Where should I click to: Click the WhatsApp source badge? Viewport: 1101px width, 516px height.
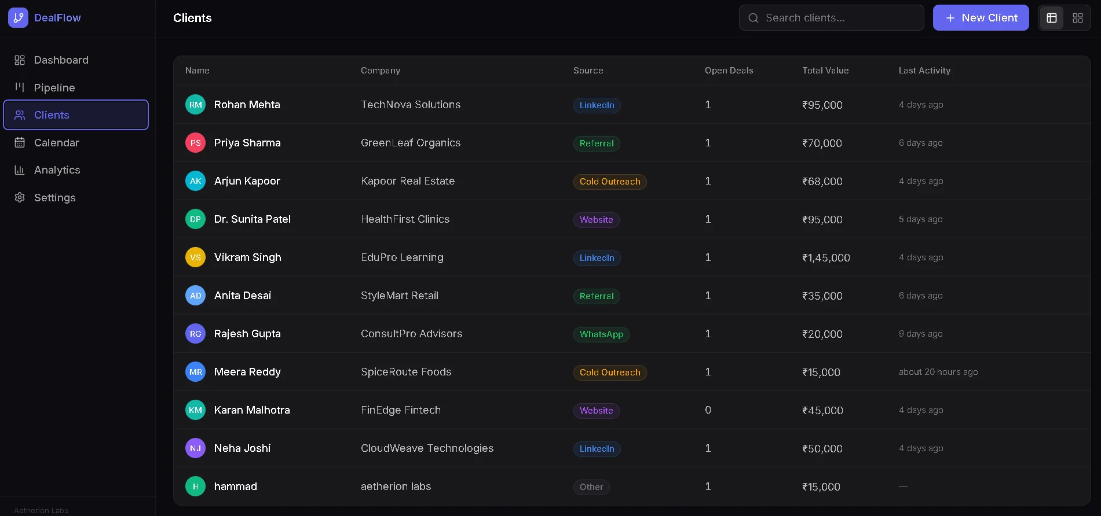[601, 334]
